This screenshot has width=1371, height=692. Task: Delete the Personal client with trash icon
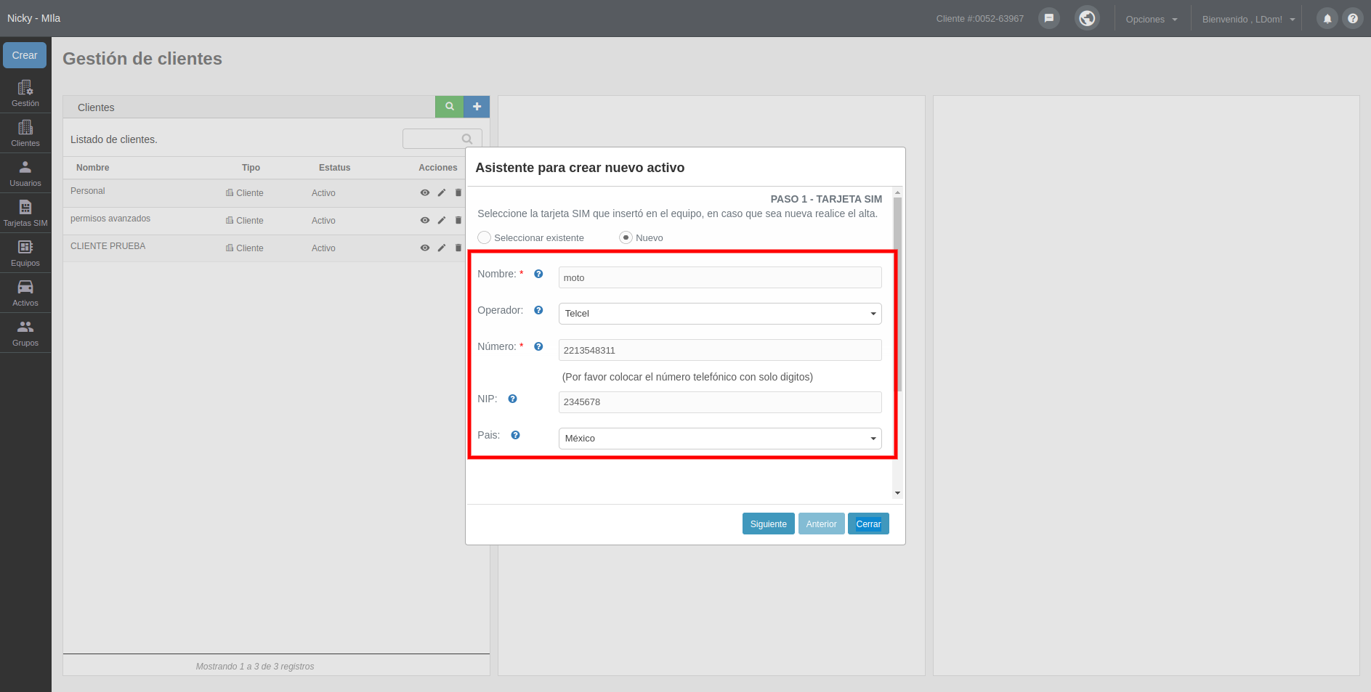coord(458,192)
